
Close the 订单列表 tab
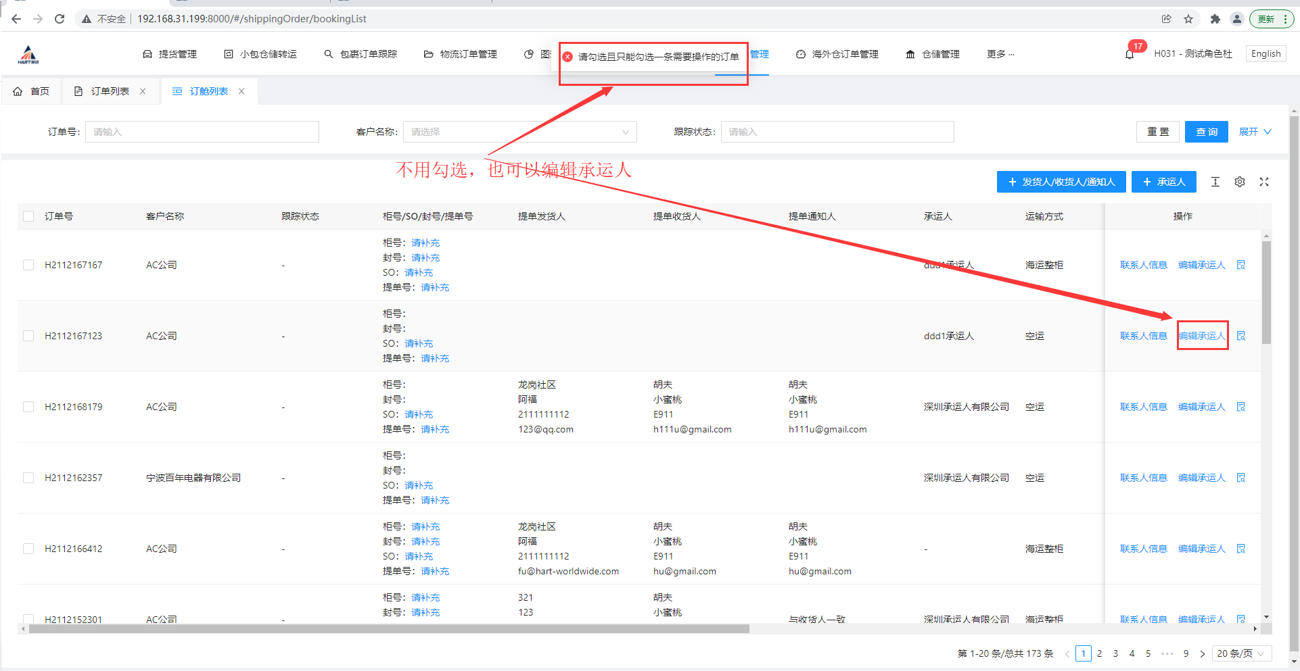coord(143,91)
